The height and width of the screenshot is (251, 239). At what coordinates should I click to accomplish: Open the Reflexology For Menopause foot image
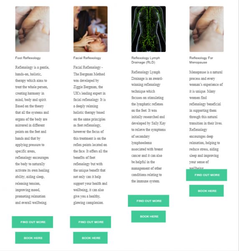pyautogui.click(x=206, y=29)
